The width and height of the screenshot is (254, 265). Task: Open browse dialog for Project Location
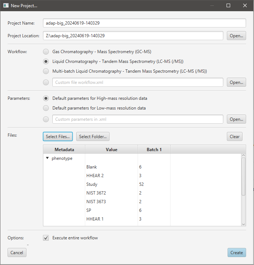236,36
